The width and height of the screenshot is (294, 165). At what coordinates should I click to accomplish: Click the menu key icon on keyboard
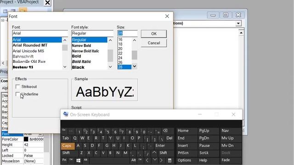click(x=170, y=160)
